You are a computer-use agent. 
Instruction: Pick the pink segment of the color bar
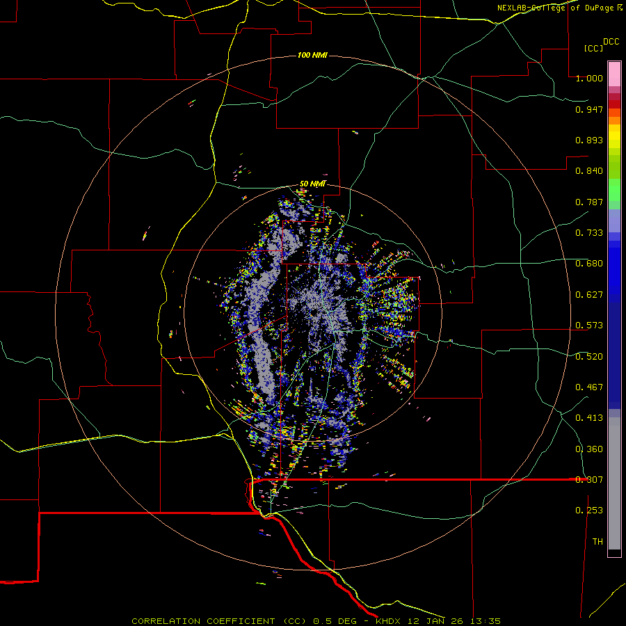614,74
